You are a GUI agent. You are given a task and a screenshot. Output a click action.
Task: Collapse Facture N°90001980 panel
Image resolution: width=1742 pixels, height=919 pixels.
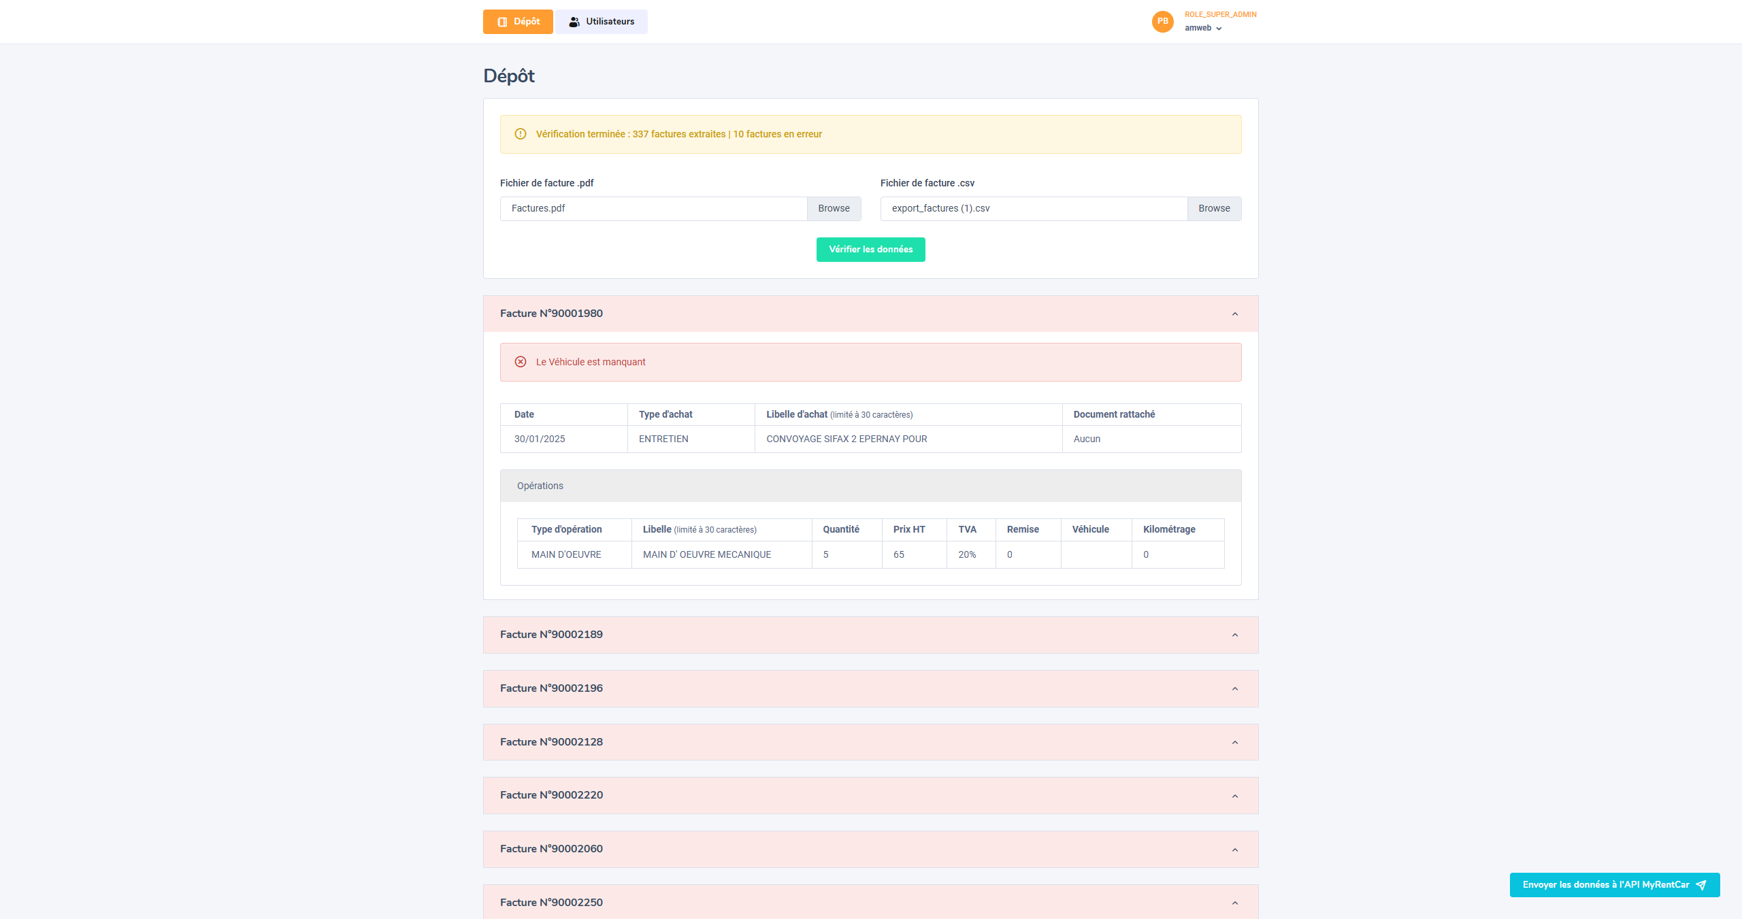(1234, 314)
